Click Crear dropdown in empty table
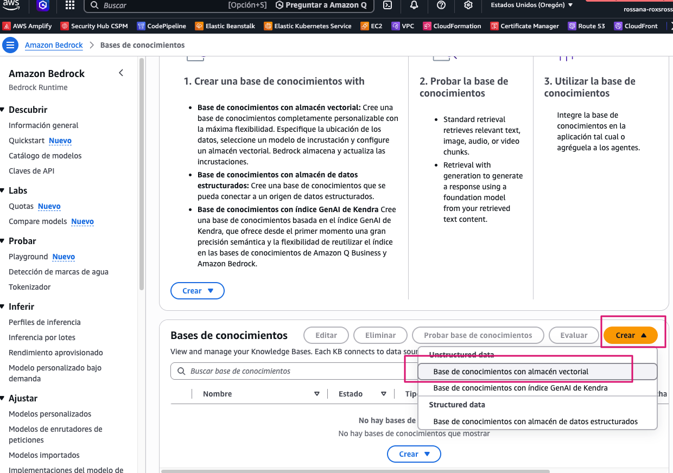673x473 pixels. (x=414, y=454)
